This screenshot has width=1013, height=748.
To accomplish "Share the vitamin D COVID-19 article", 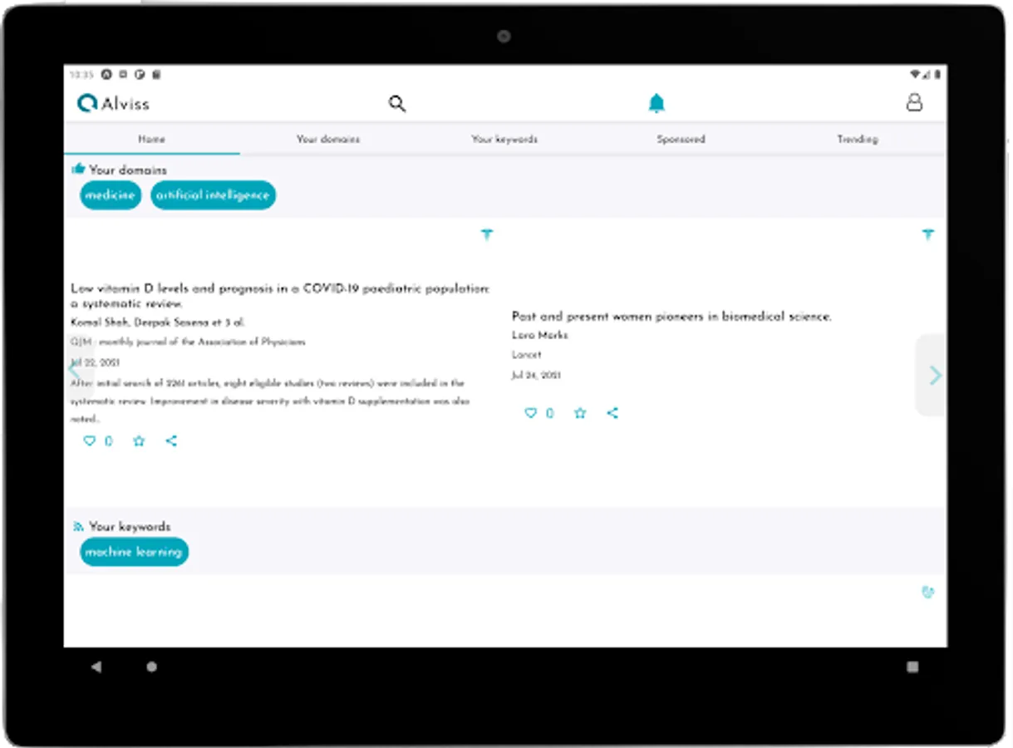I will click(x=171, y=441).
